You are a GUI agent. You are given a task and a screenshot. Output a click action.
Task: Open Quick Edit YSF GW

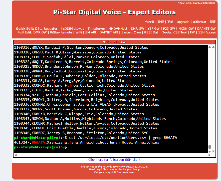coord(153,28)
